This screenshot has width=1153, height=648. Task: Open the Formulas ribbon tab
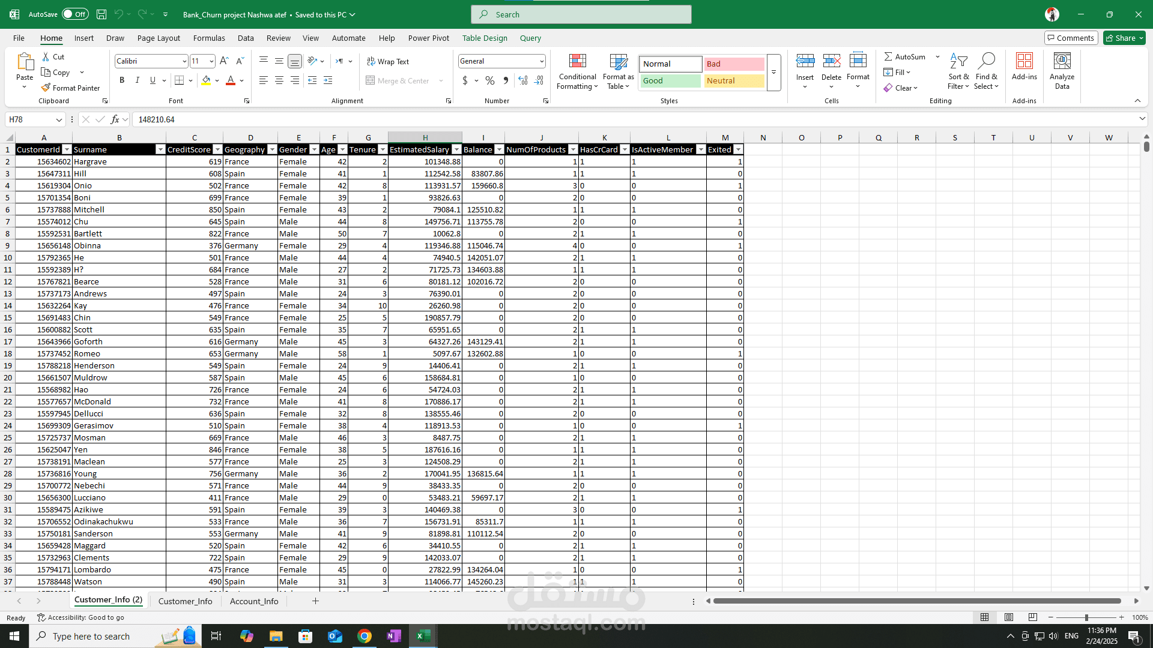209,38
